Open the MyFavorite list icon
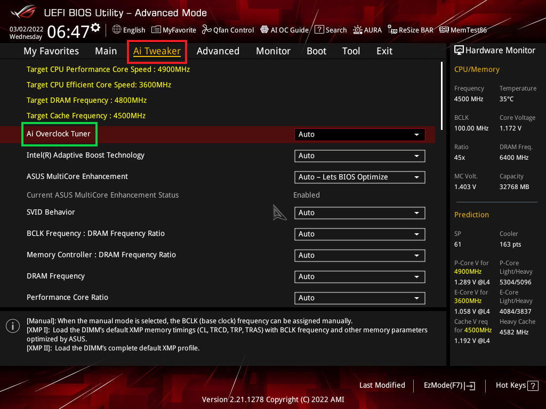546x409 pixels. [156, 30]
